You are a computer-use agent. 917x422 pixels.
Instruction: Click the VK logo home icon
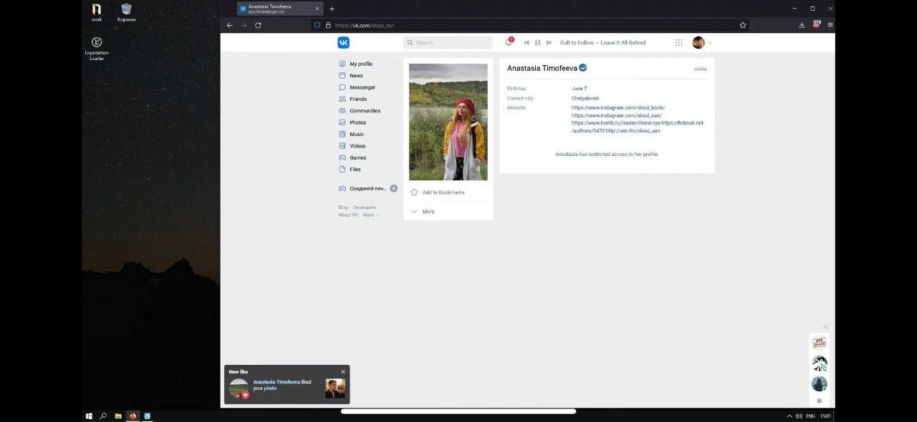pyautogui.click(x=344, y=43)
